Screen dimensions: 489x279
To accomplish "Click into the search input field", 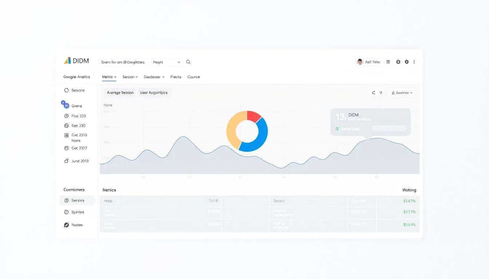I will click(123, 62).
